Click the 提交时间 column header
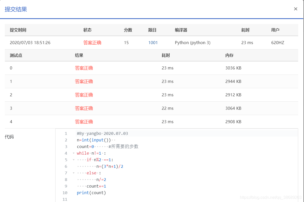The height and width of the screenshot is (202, 304). [x=17, y=30]
